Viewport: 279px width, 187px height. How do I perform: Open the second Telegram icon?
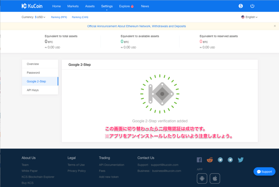click(230, 160)
